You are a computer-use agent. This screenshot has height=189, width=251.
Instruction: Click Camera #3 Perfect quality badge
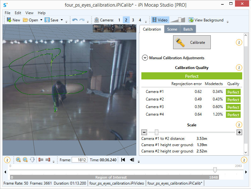click(x=233, y=107)
